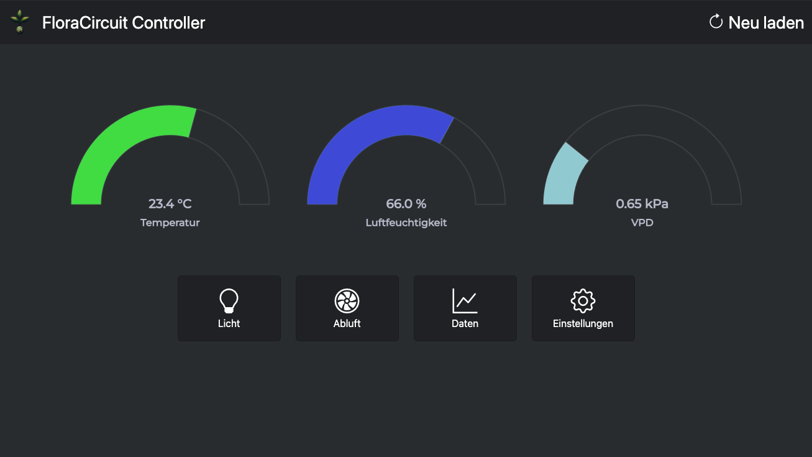The width and height of the screenshot is (812, 457).
Task: Click the FloraCircuit plant logo icon
Action: (x=20, y=22)
